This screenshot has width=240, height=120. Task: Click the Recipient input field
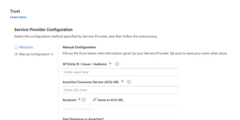(121, 109)
